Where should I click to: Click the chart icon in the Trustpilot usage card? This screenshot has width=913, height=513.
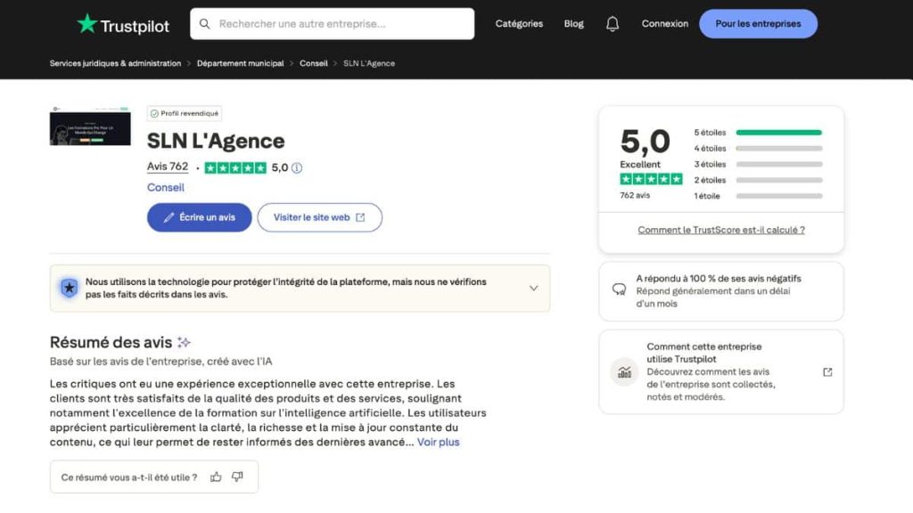[x=624, y=372]
